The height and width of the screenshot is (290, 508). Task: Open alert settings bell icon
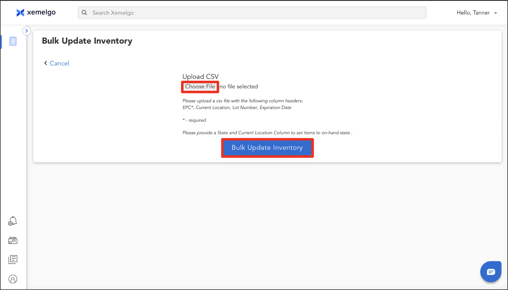(13, 221)
